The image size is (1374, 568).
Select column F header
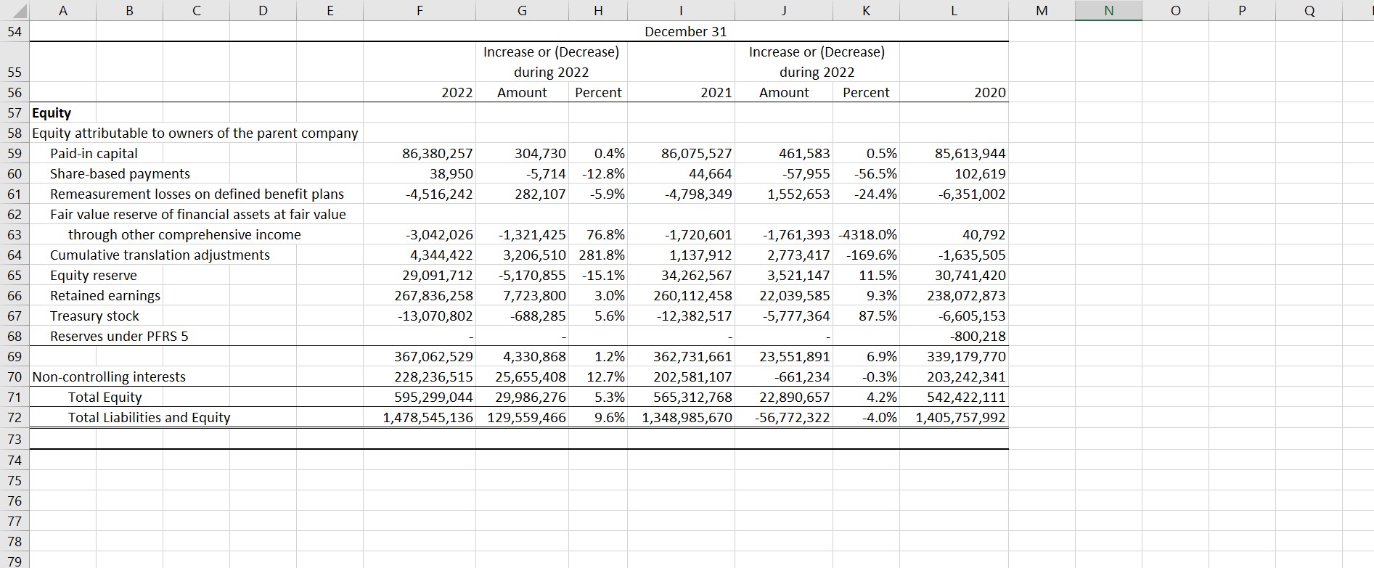(x=420, y=10)
